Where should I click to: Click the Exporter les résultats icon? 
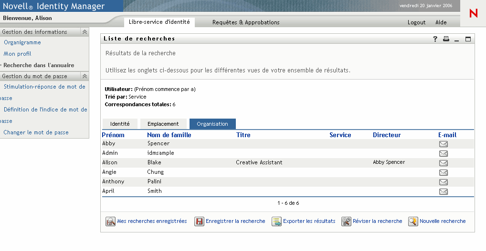point(276,221)
